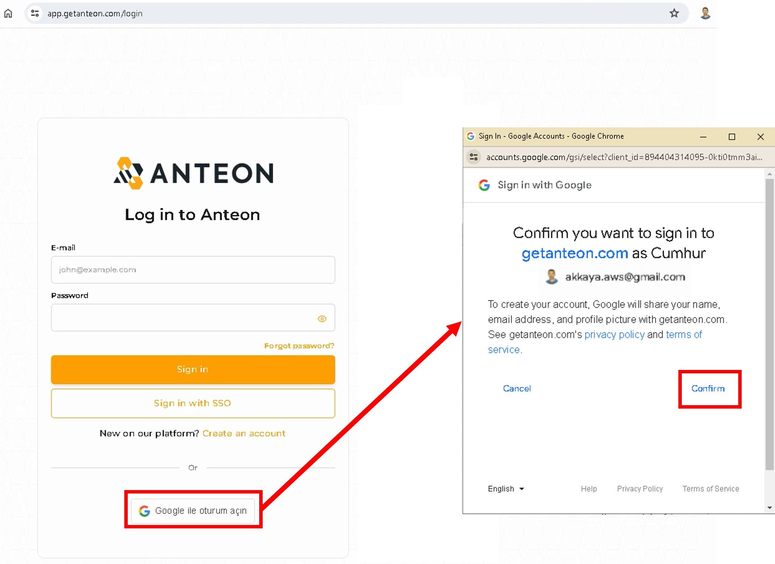Click scroll down arrow in popup
775x564 pixels.
point(769,508)
